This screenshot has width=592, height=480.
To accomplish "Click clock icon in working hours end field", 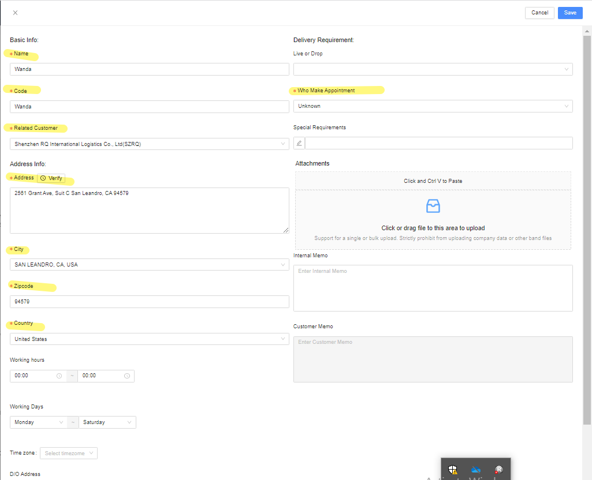I will point(127,376).
